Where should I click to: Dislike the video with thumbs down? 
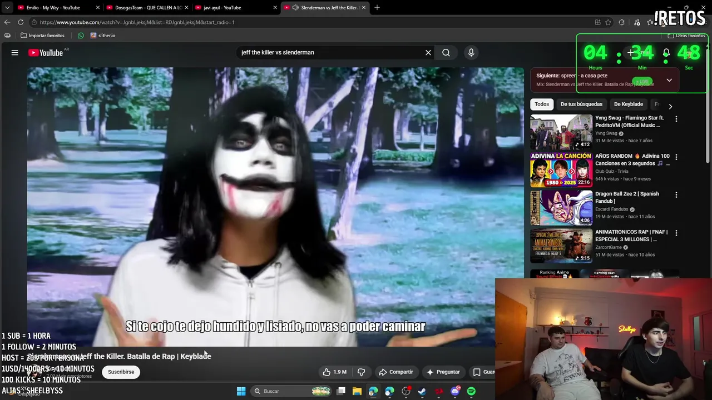click(x=361, y=372)
